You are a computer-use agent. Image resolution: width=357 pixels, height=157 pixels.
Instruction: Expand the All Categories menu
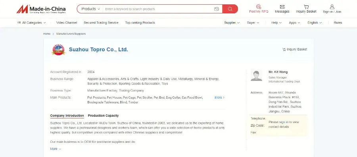tap(31, 22)
